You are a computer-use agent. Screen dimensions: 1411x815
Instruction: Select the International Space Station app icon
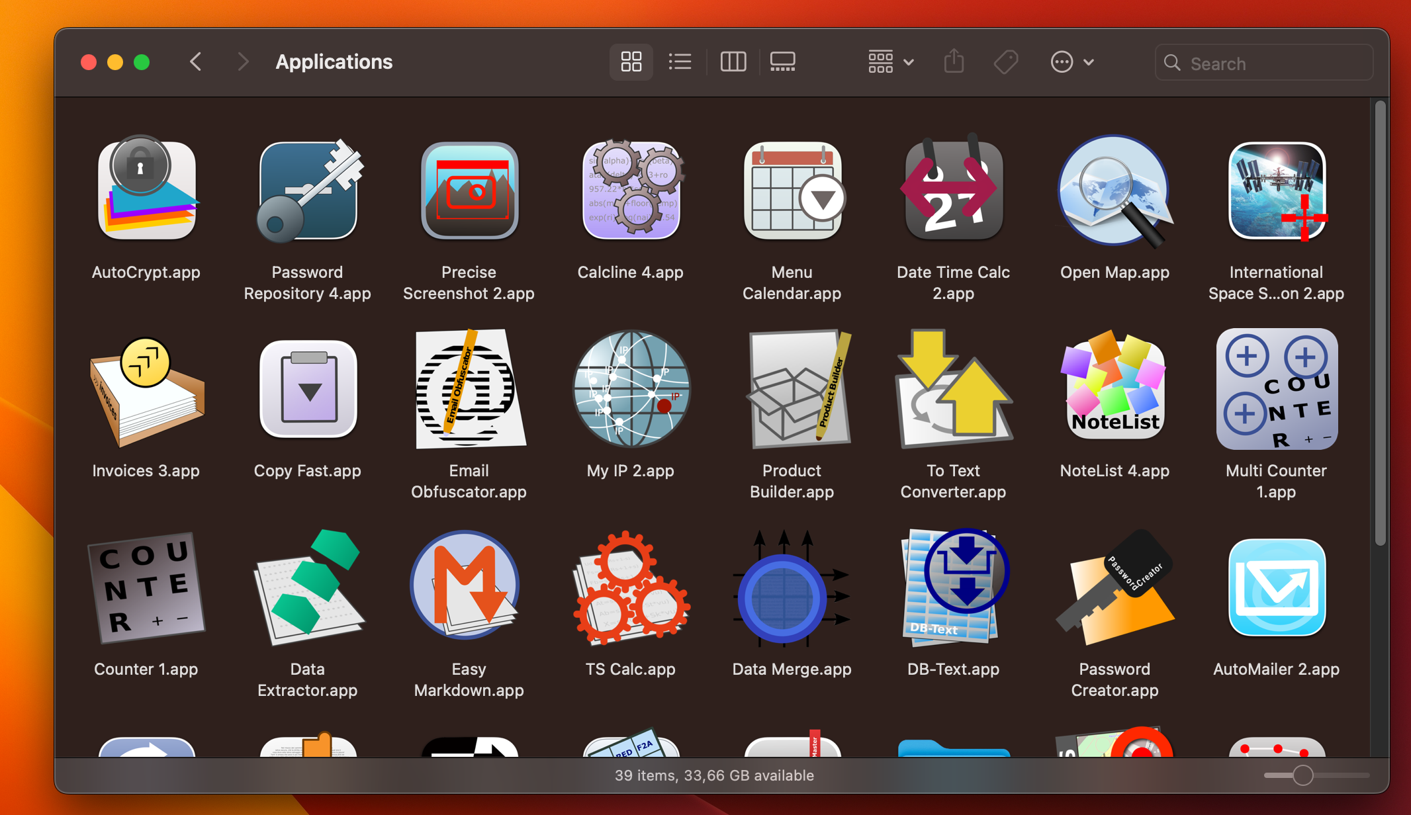[1277, 190]
